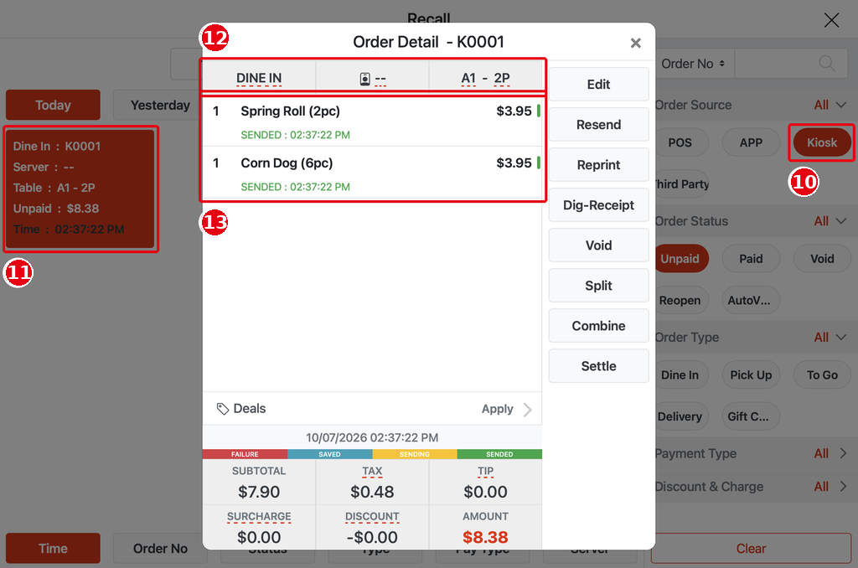858x568 pixels.
Task: Sort orders by Order No
Action: [x=160, y=548]
